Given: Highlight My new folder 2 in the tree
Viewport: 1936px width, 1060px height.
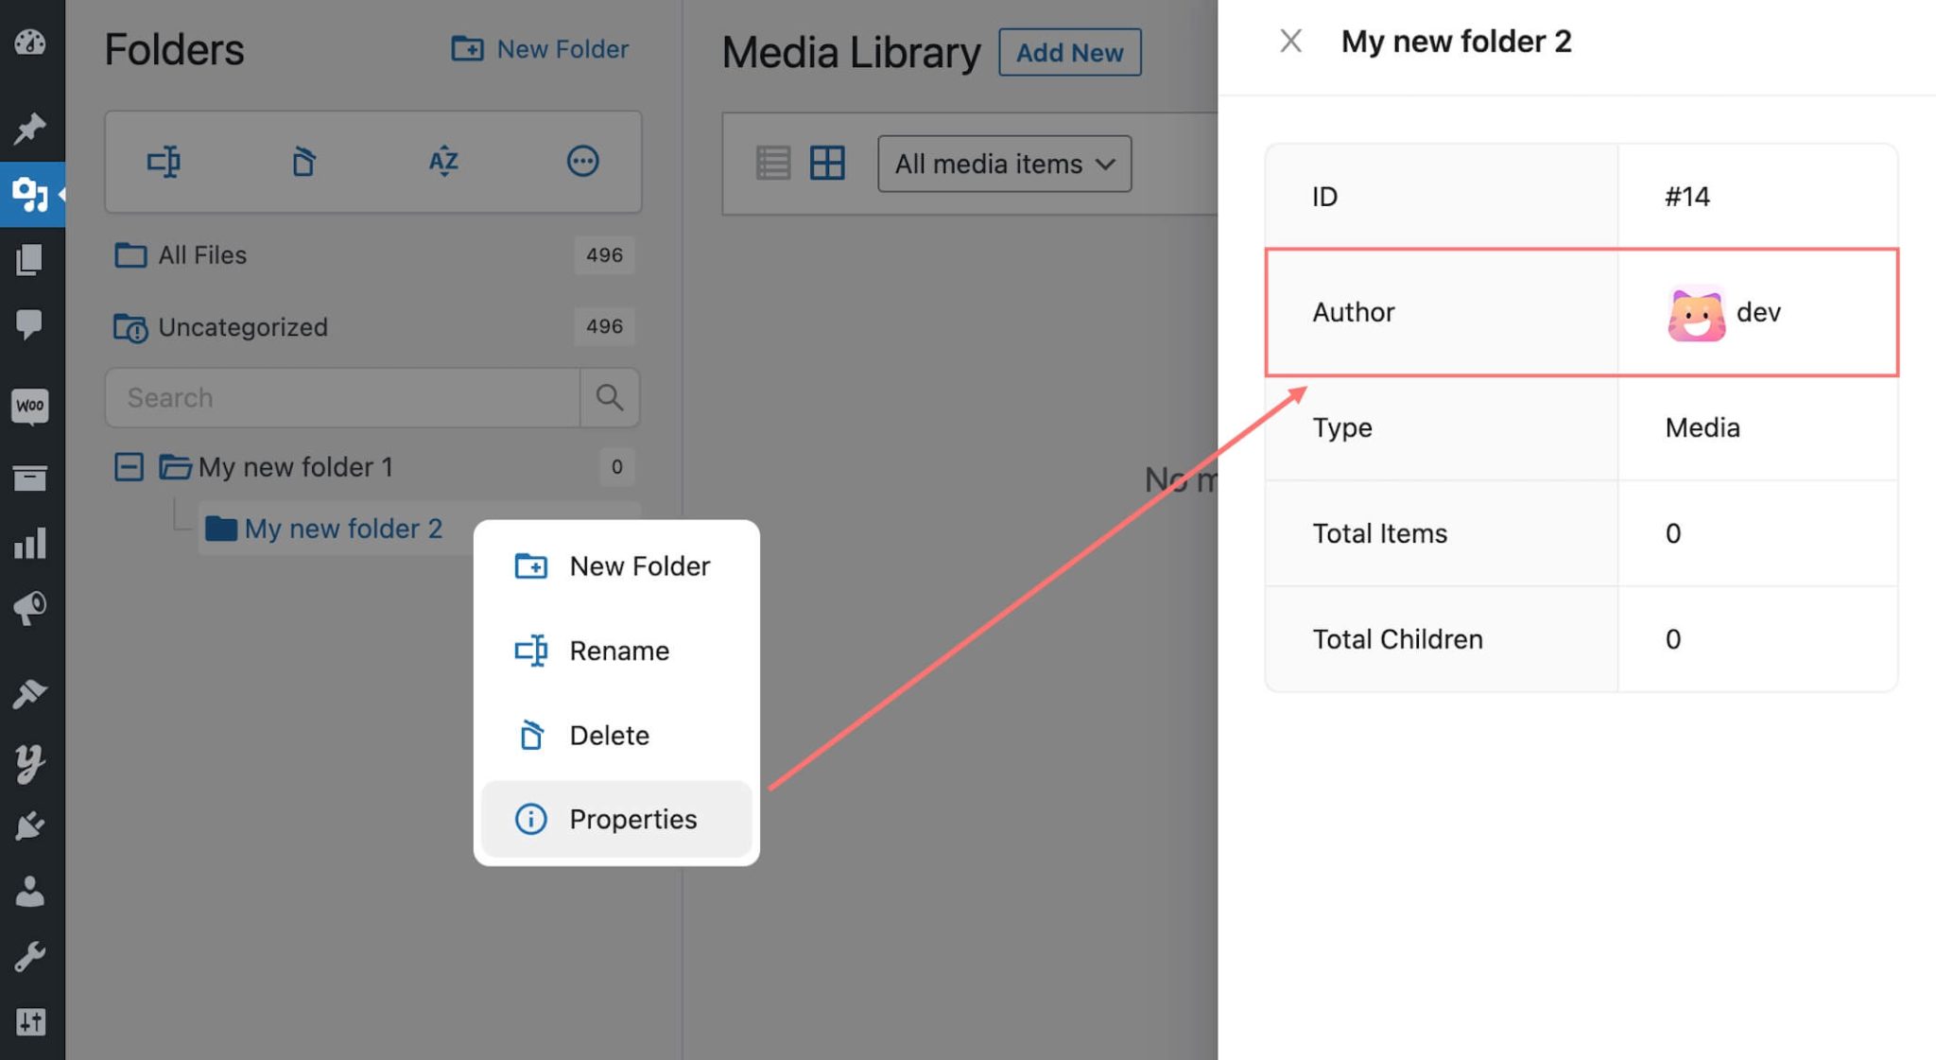Looking at the screenshot, I should (345, 528).
